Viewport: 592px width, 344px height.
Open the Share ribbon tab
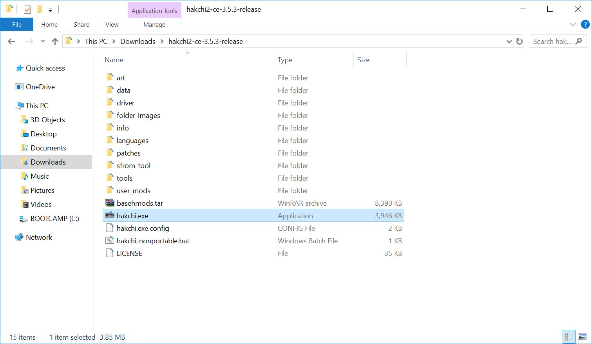pyautogui.click(x=81, y=24)
